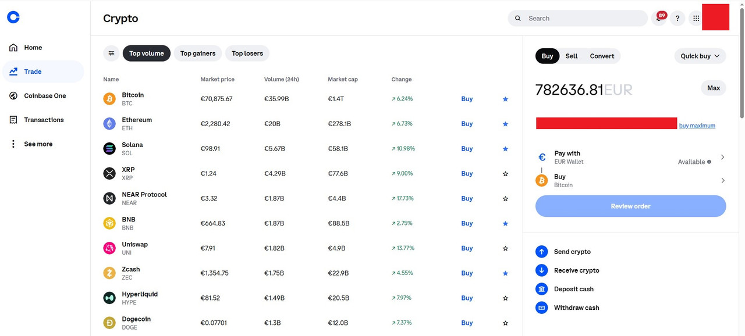Click the Withdraw cash icon
Viewport: 745px width, 336px height.
(x=542, y=308)
